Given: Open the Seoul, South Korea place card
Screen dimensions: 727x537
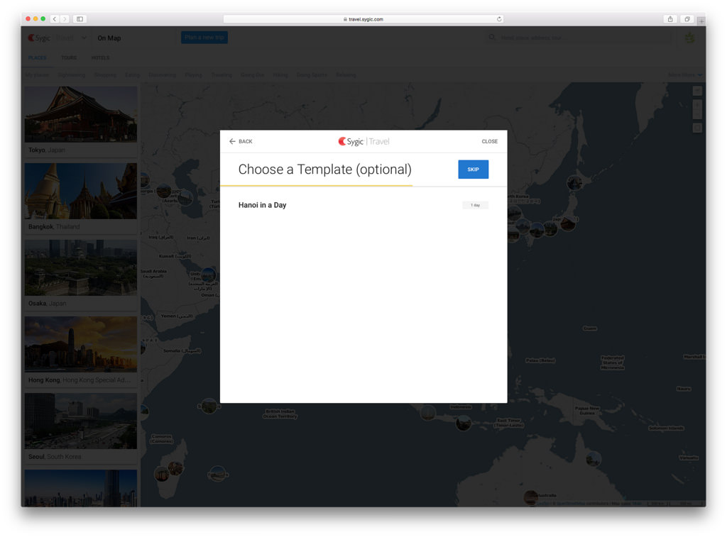Looking at the screenshot, I should pos(81,428).
